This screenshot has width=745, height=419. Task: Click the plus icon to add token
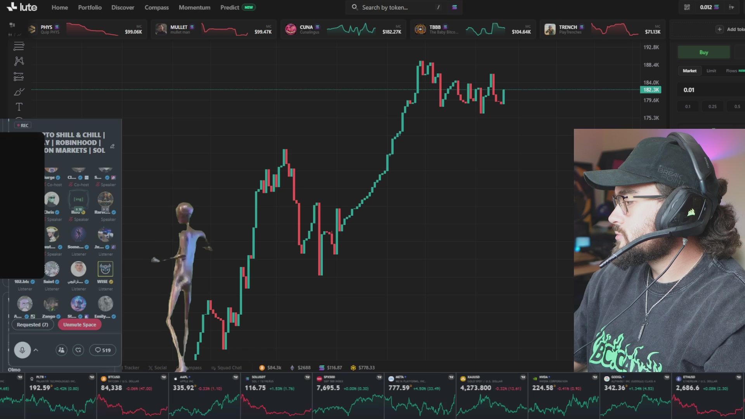[719, 29]
